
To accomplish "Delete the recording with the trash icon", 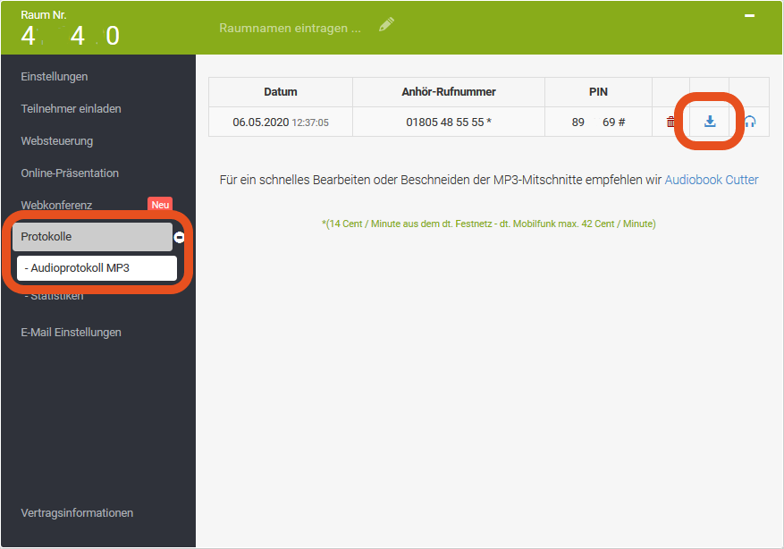I will tap(671, 122).
